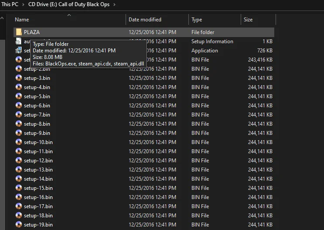Click the 'Setup Information' type cell
324x230 pixels.
pyautogui.click(x=212, y=41)
